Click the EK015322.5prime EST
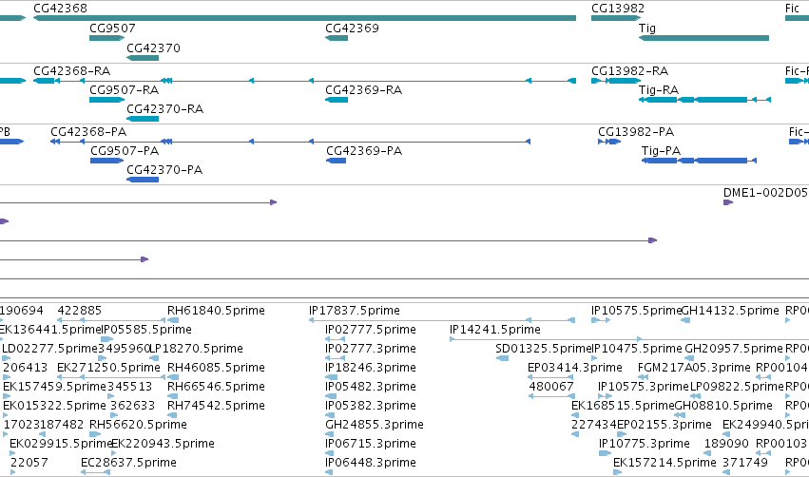This screenshot has width=809, height=477. (7, 415)
